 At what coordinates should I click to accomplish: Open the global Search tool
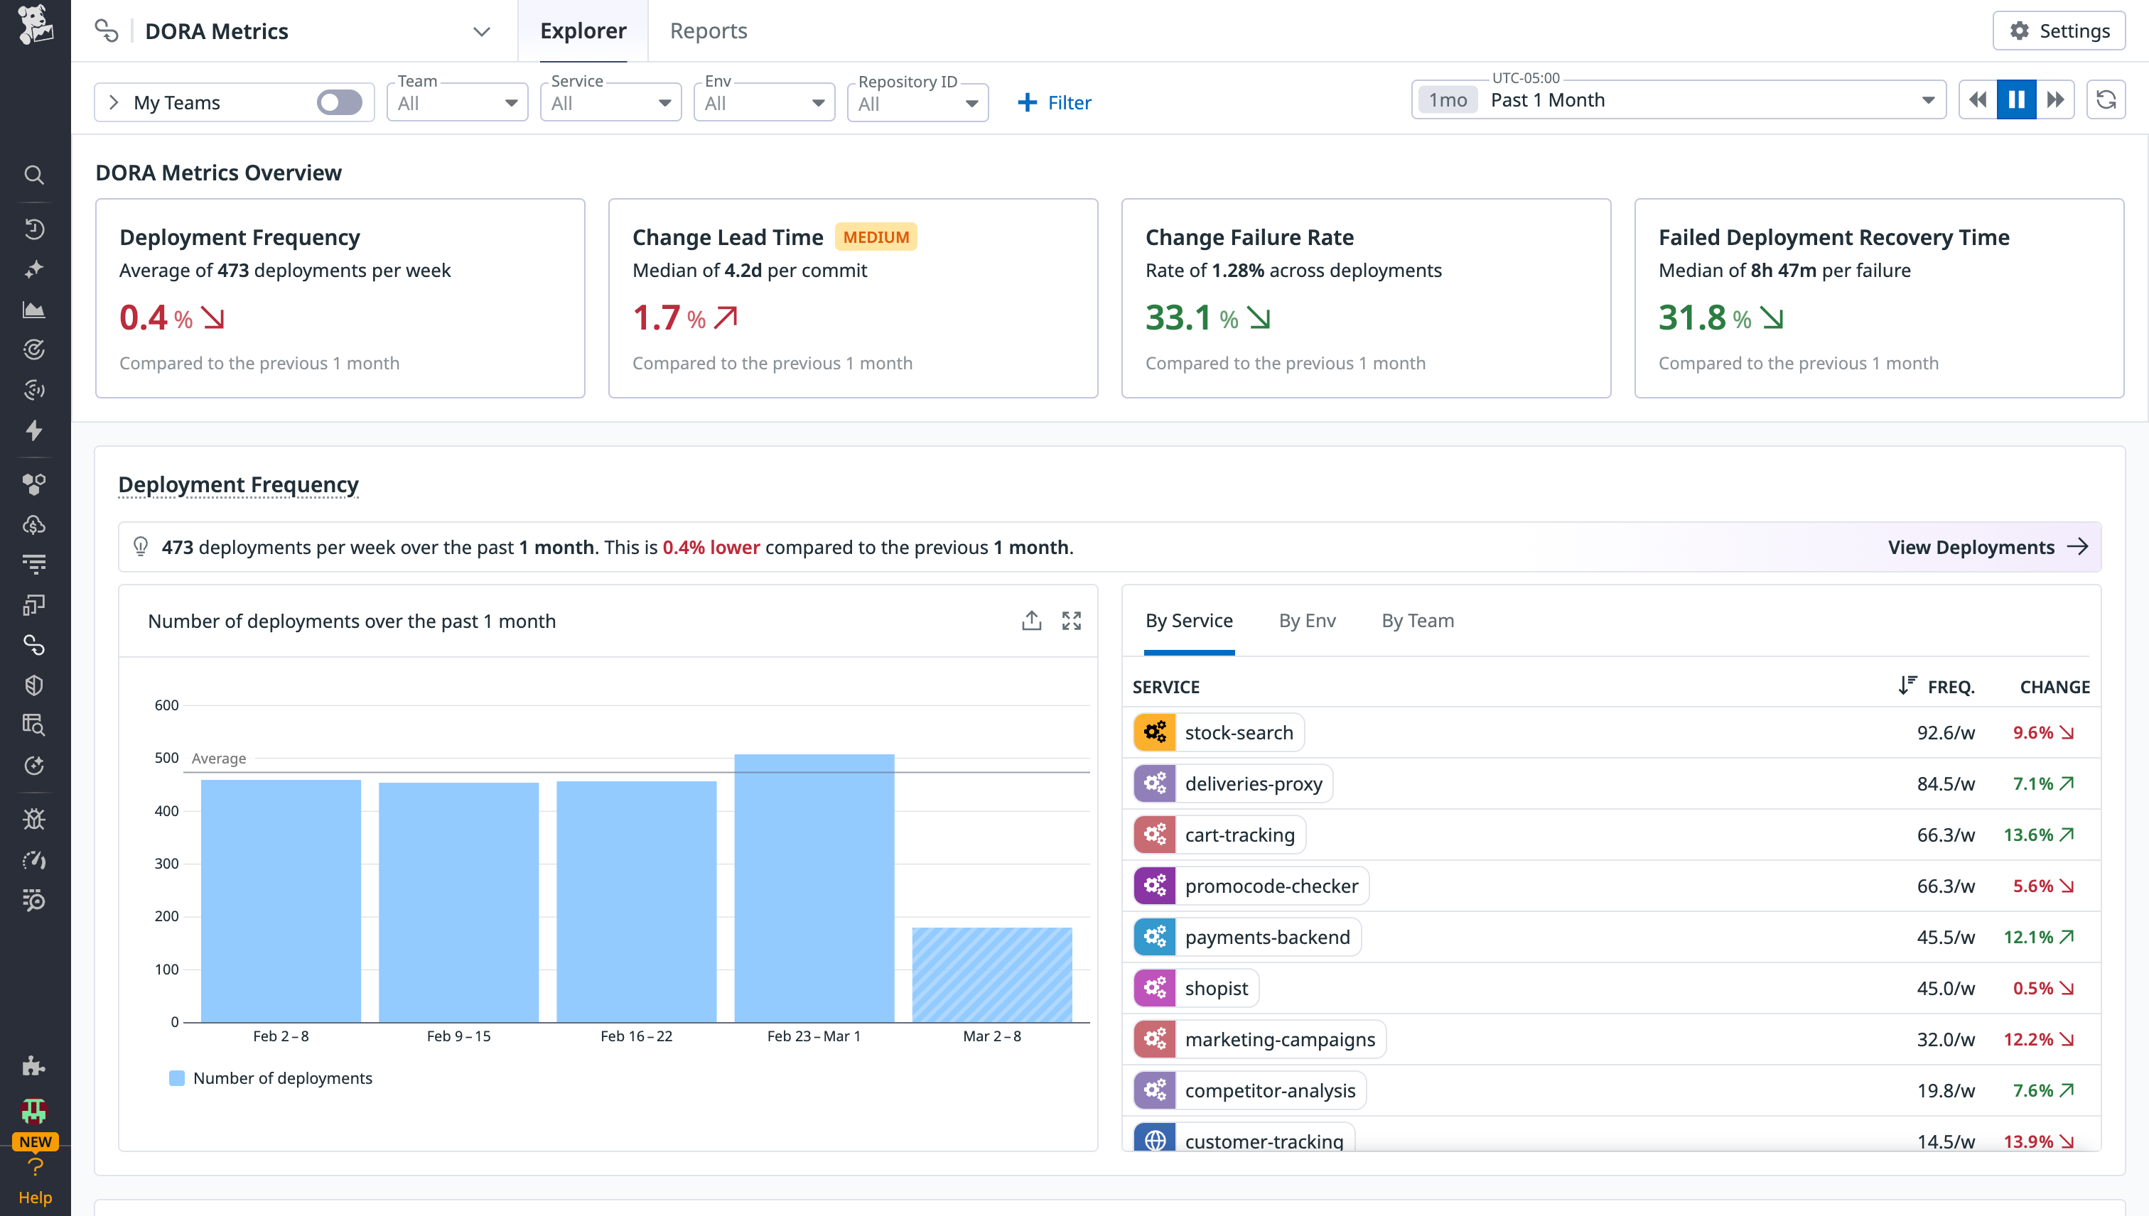click(33, 175)
